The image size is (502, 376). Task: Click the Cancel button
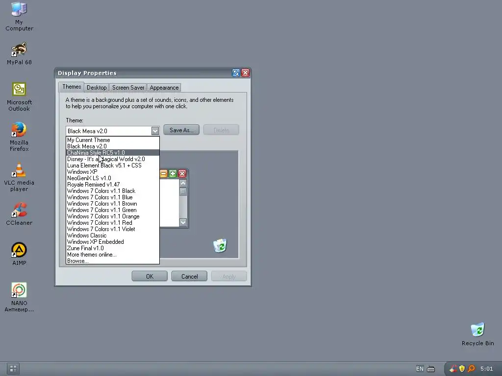point(190,276)
